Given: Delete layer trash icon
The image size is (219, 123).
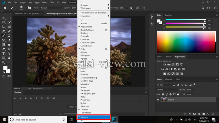Looking at the screenshot, I should pos(213,114).
